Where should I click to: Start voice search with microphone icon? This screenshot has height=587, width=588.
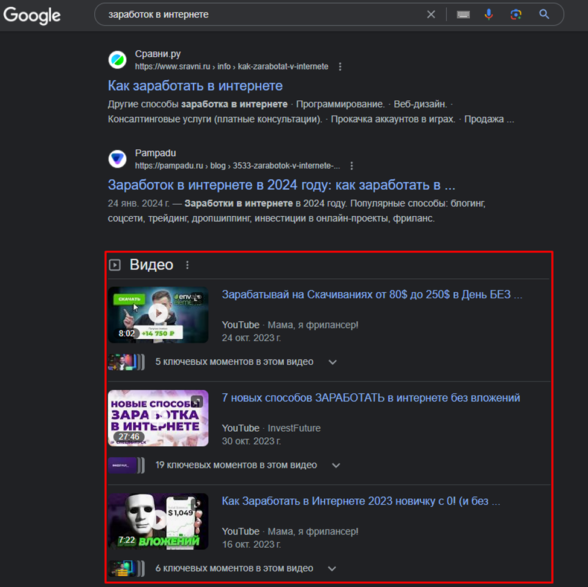click(488, 14)
